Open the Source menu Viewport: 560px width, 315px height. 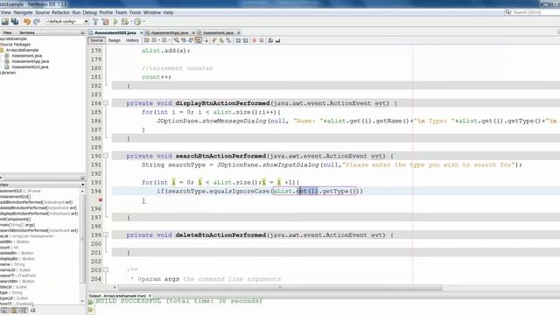click(42, 12)
